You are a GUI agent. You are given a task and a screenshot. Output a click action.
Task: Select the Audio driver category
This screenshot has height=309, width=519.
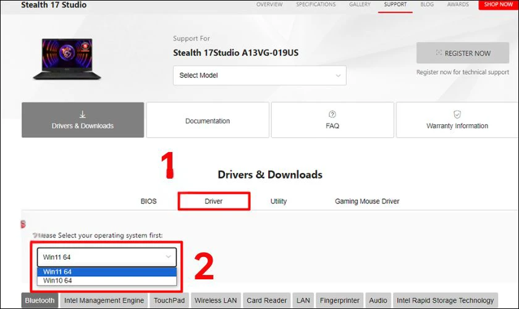[x=378, y=300]
